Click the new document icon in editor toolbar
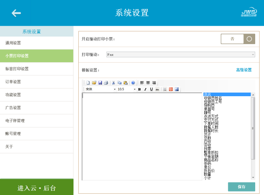 click(x=88, y=82)
